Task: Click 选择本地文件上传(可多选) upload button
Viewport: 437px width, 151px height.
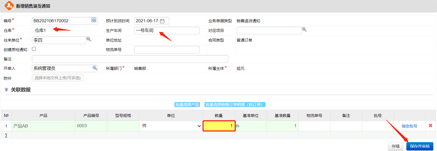Action: pos(58,78)
